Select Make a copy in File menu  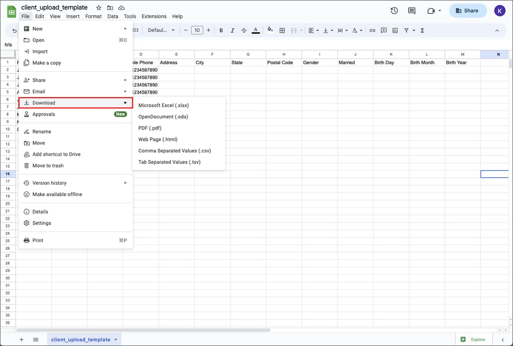click(76, 63)
